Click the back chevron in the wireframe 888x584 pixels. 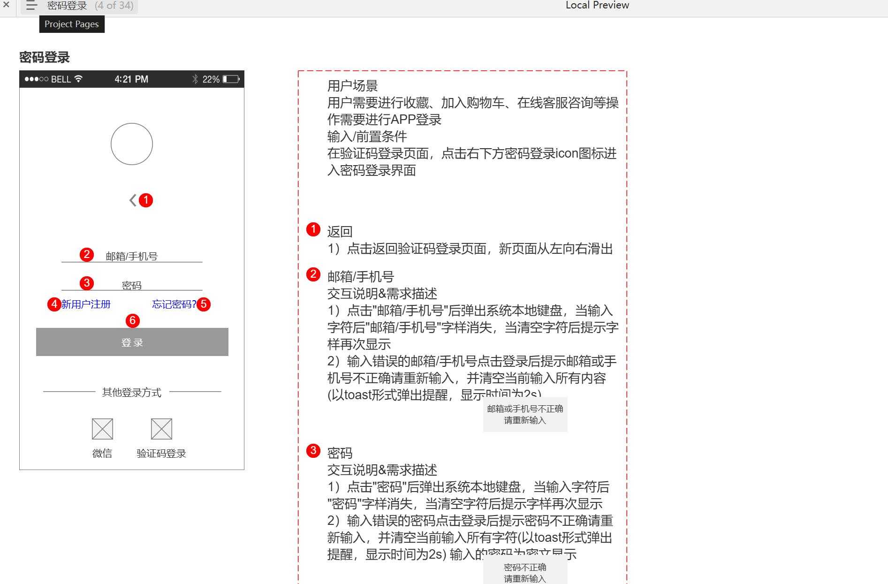tap(132, 200)
